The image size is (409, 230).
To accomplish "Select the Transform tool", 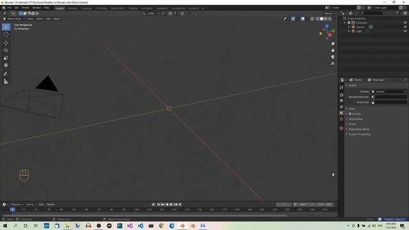I will (x=6, y=65).
